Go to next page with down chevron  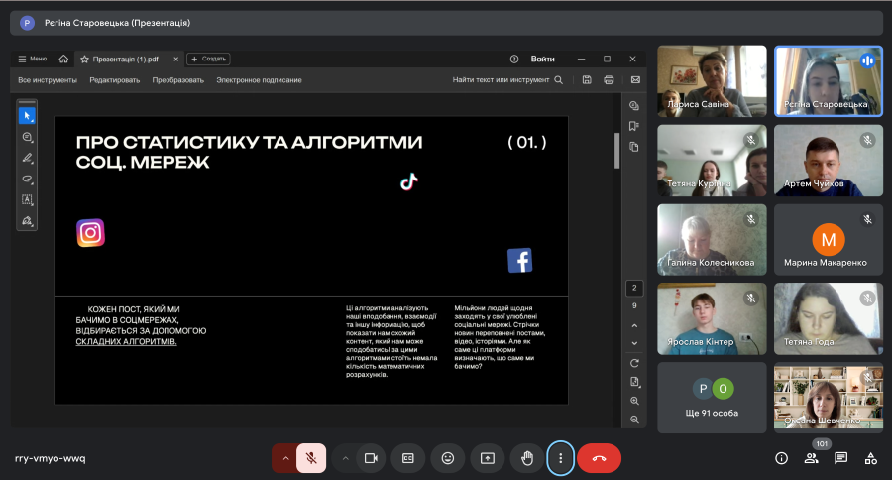click(x=635, y=343)
